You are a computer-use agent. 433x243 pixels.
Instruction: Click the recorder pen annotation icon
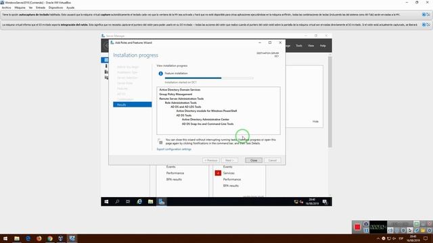click(417, 230)
